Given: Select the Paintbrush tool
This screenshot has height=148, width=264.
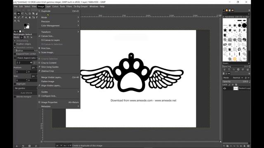Looking at the screenshot, I should 19,17.
